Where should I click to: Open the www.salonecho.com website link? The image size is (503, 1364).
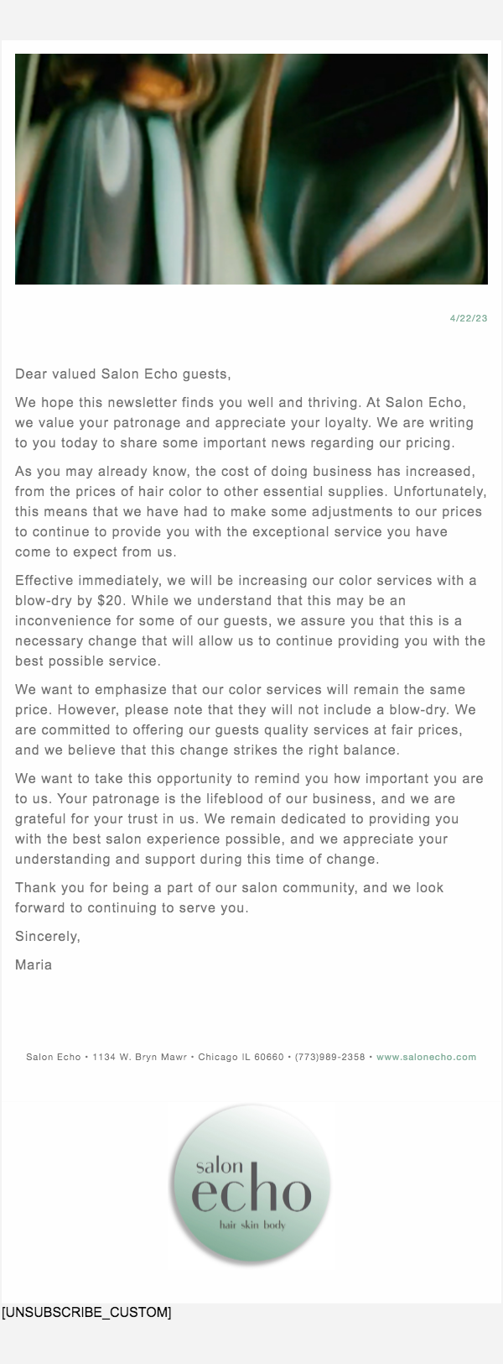[426, 1057]
